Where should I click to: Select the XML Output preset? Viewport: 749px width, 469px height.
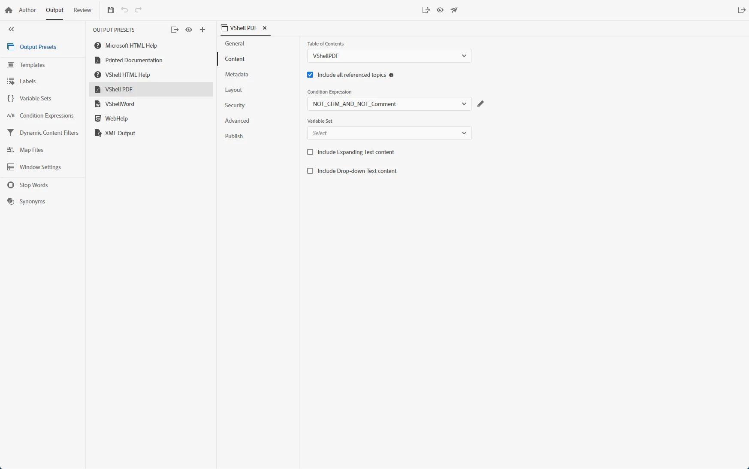pos(151,133)
